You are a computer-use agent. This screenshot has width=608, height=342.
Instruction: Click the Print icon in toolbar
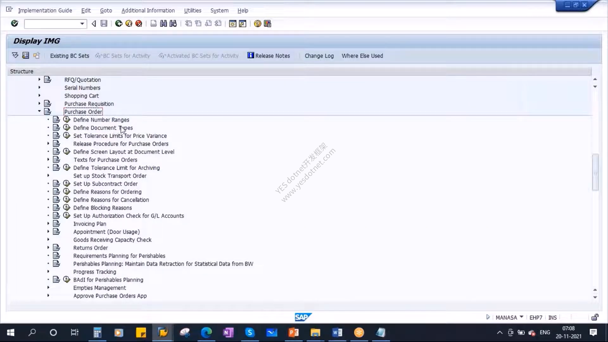coord(154,23)
